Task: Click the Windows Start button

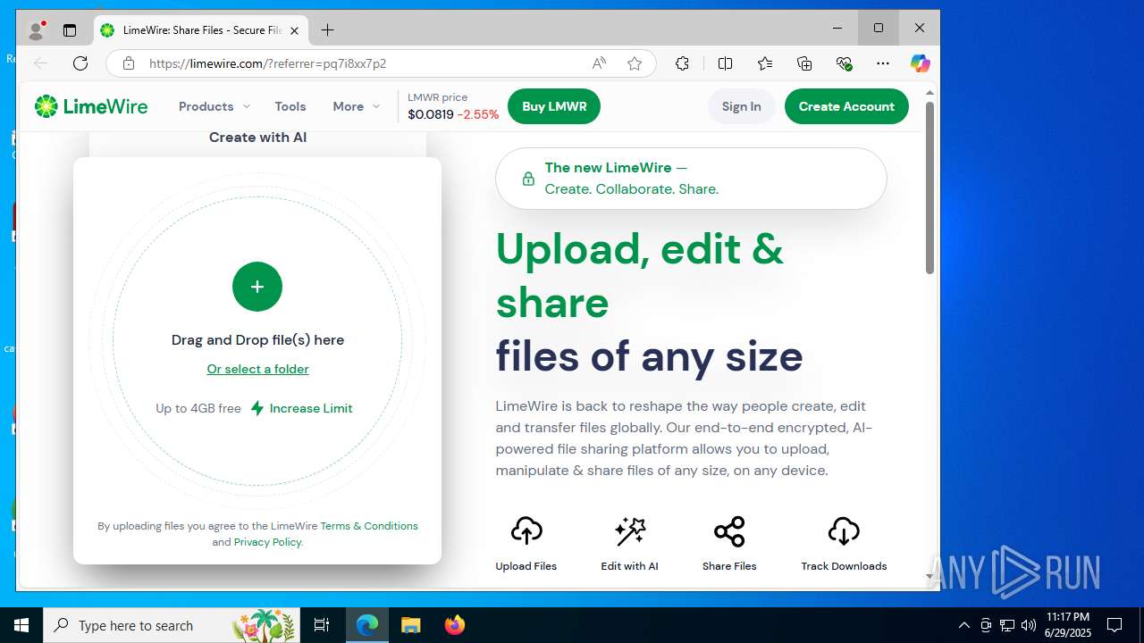Action: pos(21,625)
